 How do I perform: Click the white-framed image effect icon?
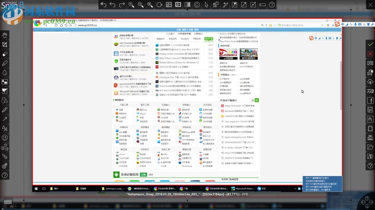[178, 4]
